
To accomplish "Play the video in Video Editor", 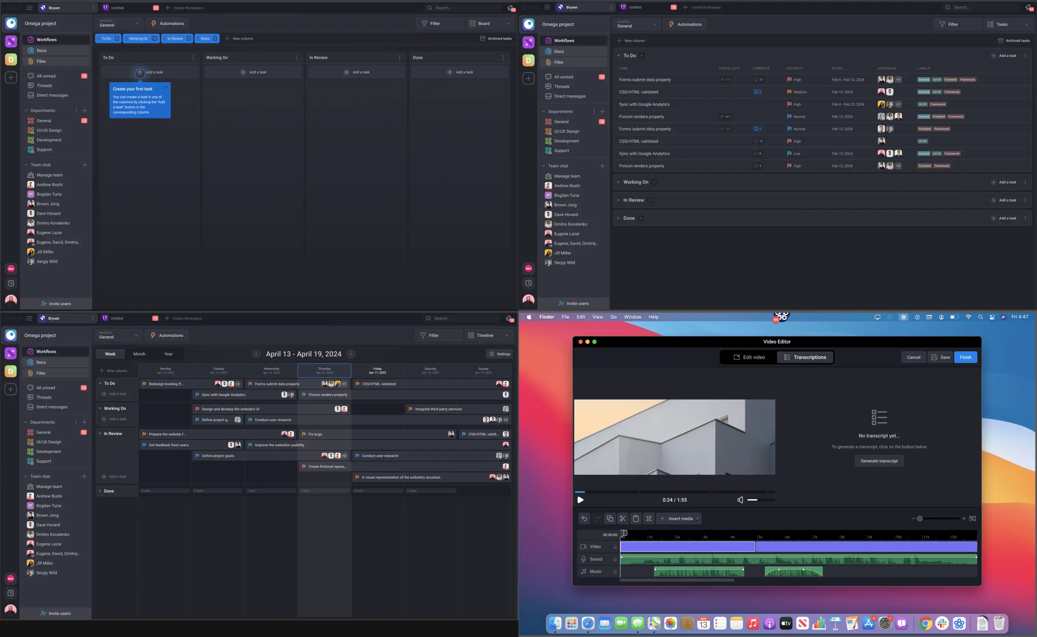I will 580,500.
